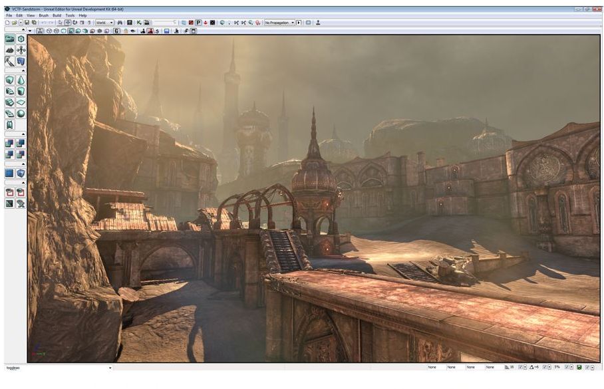The image size is (604, 389).
Task: Toggle scale snap checkbox beside 5%
Action: (x=567, y=367)
